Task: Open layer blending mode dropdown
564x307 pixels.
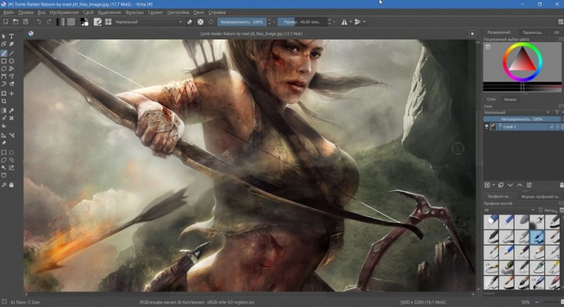Action: tap(517, 113)
